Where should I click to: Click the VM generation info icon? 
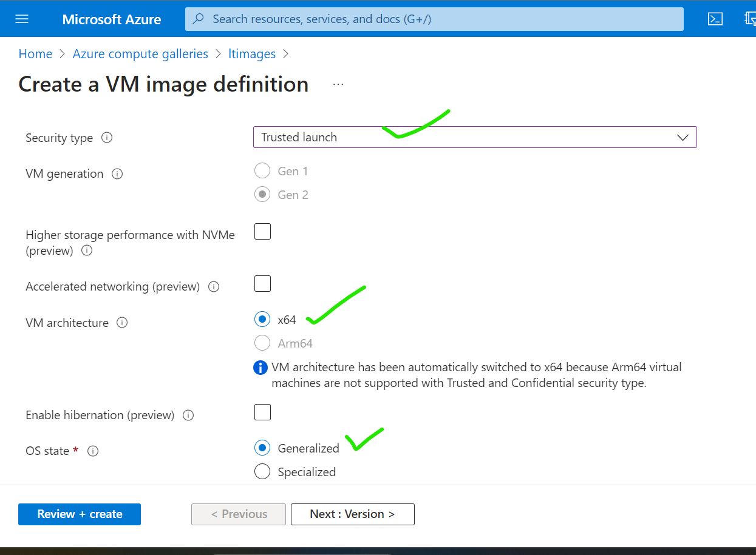118,174
